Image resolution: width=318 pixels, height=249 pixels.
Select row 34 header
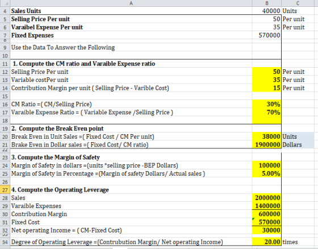tap(5, 242)
